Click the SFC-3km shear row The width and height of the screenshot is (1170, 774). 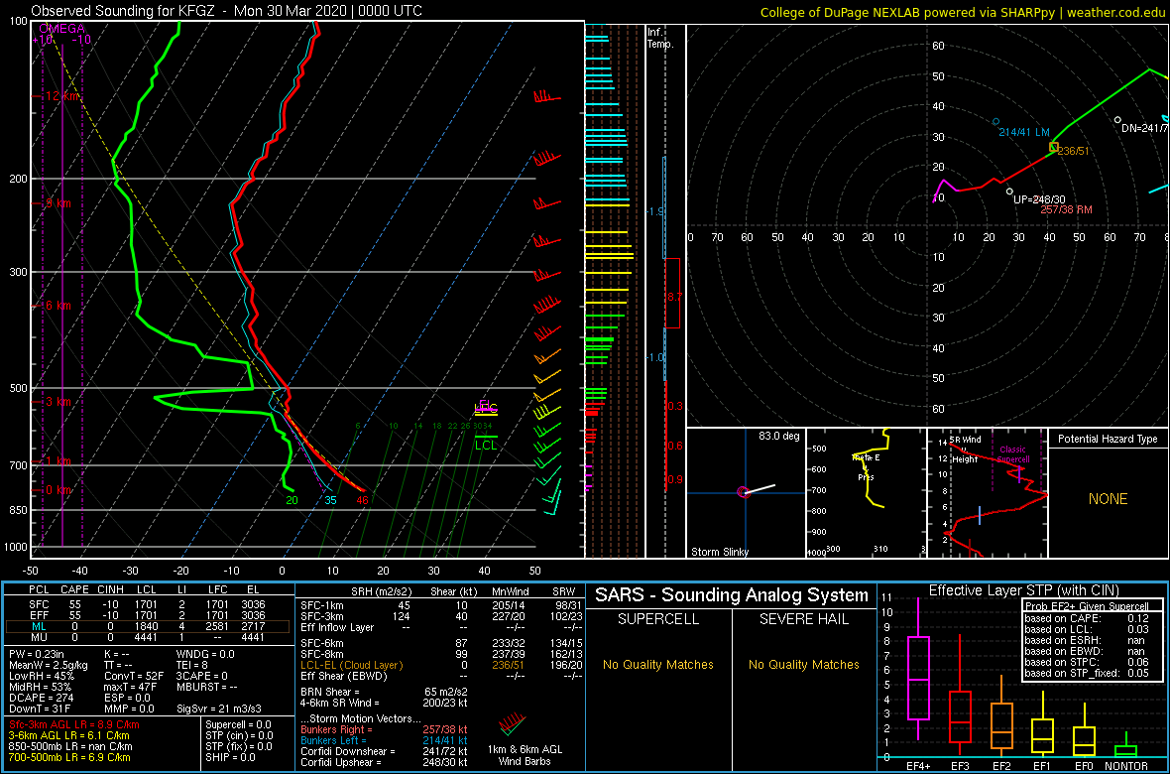pyautogui.click(x=441, y=615)
